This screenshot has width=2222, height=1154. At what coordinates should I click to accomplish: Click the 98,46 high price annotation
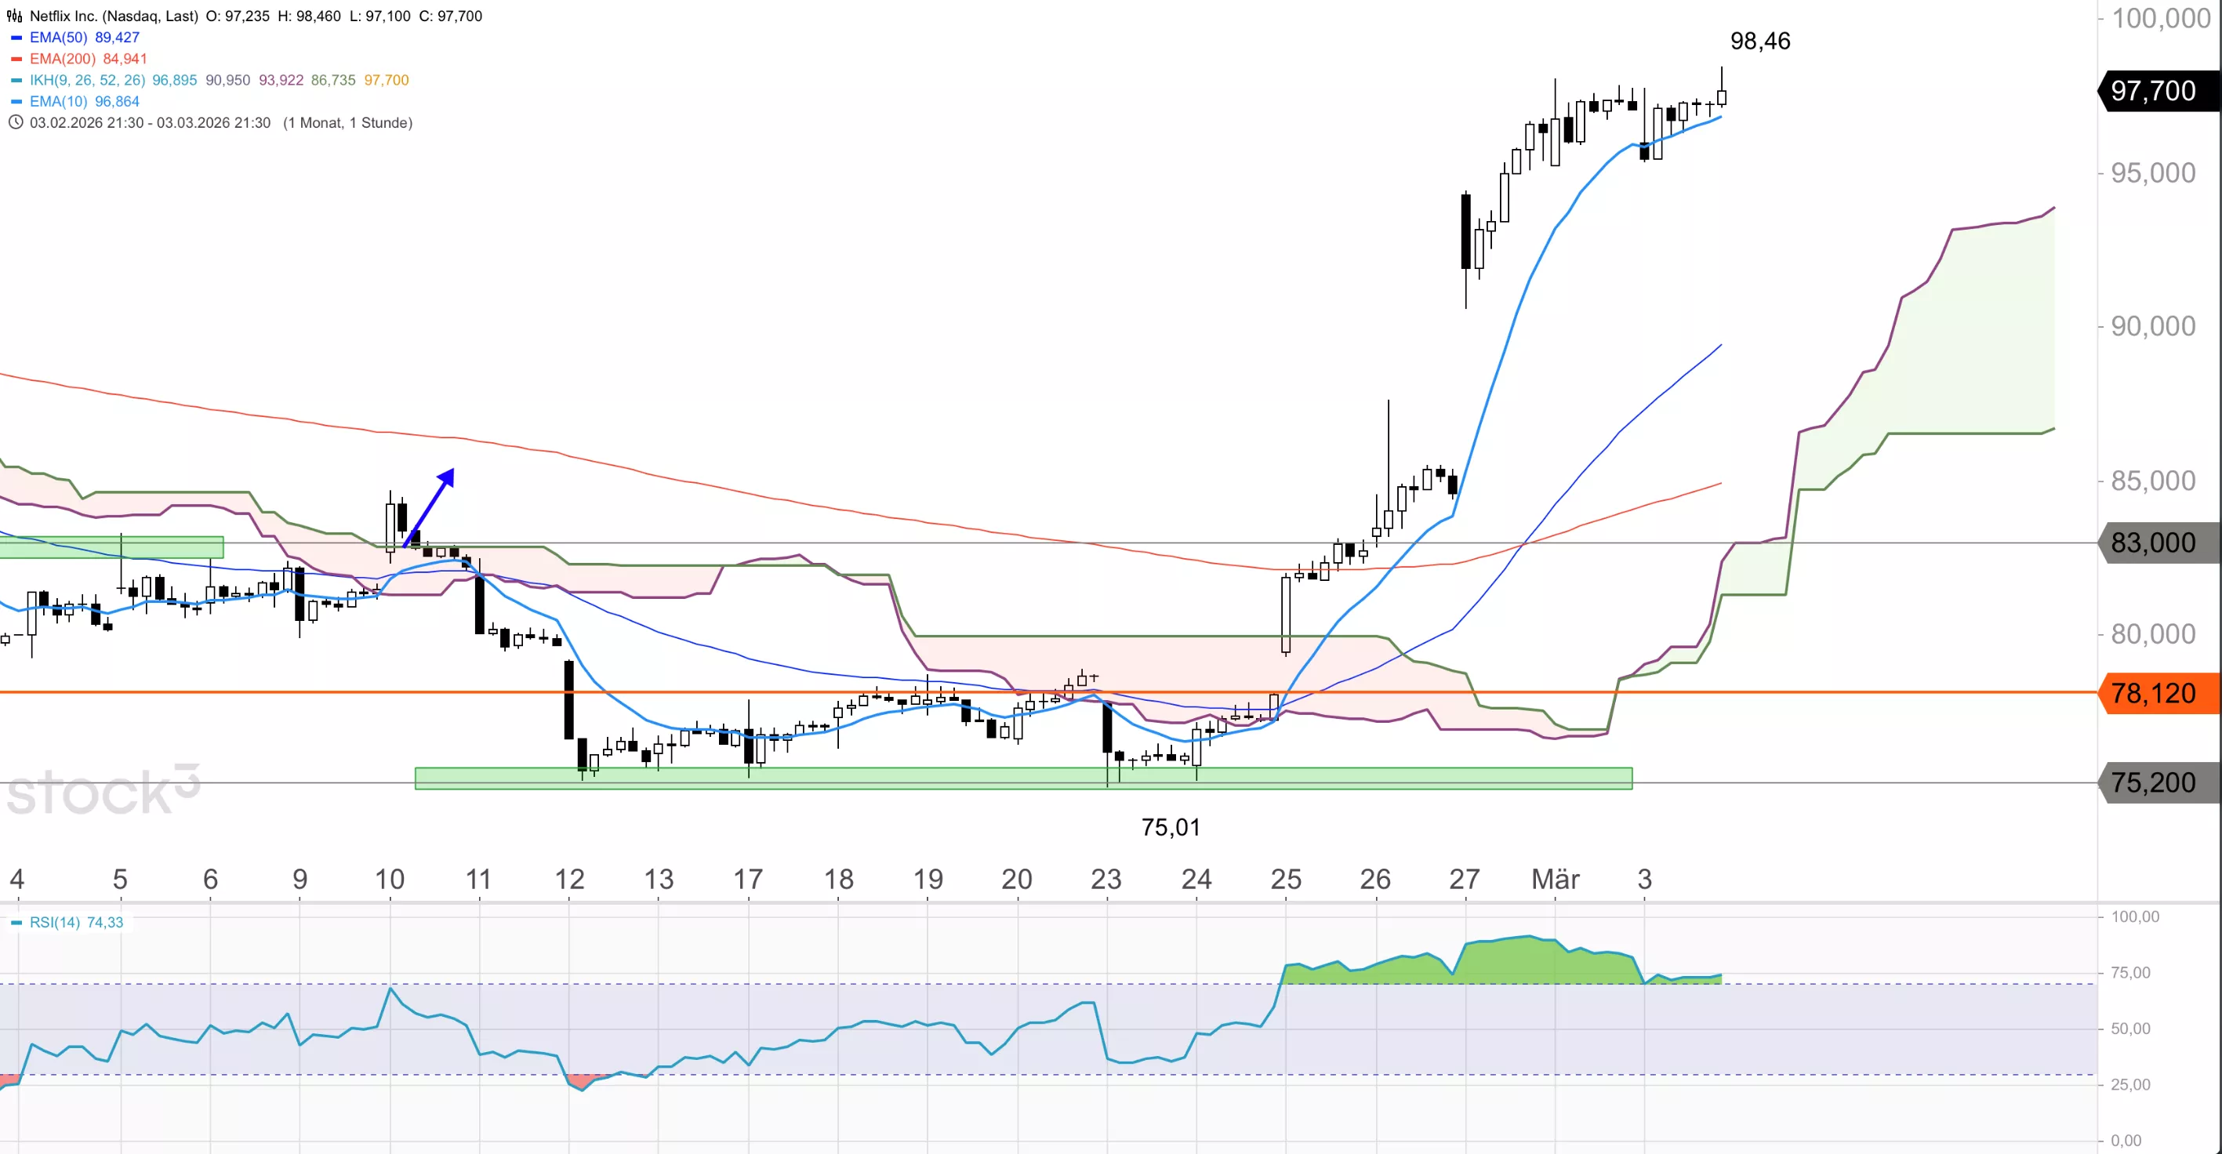click(1759, 41)
